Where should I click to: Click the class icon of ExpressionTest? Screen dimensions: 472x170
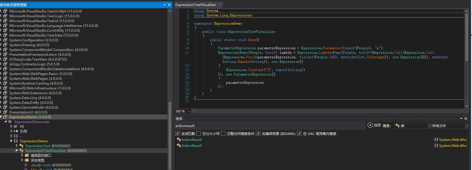[x=21, y=146]
